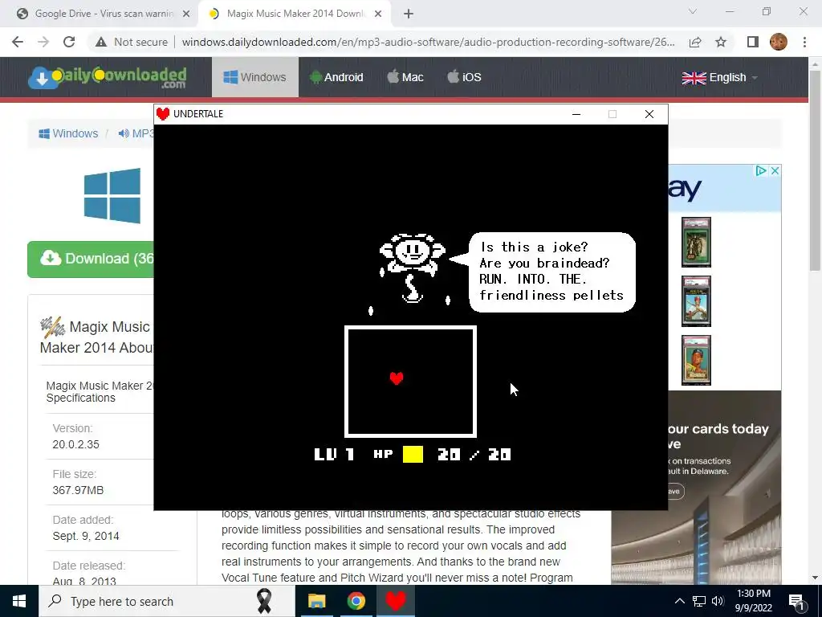Click the Chrome forward arrow

(43, 42)
